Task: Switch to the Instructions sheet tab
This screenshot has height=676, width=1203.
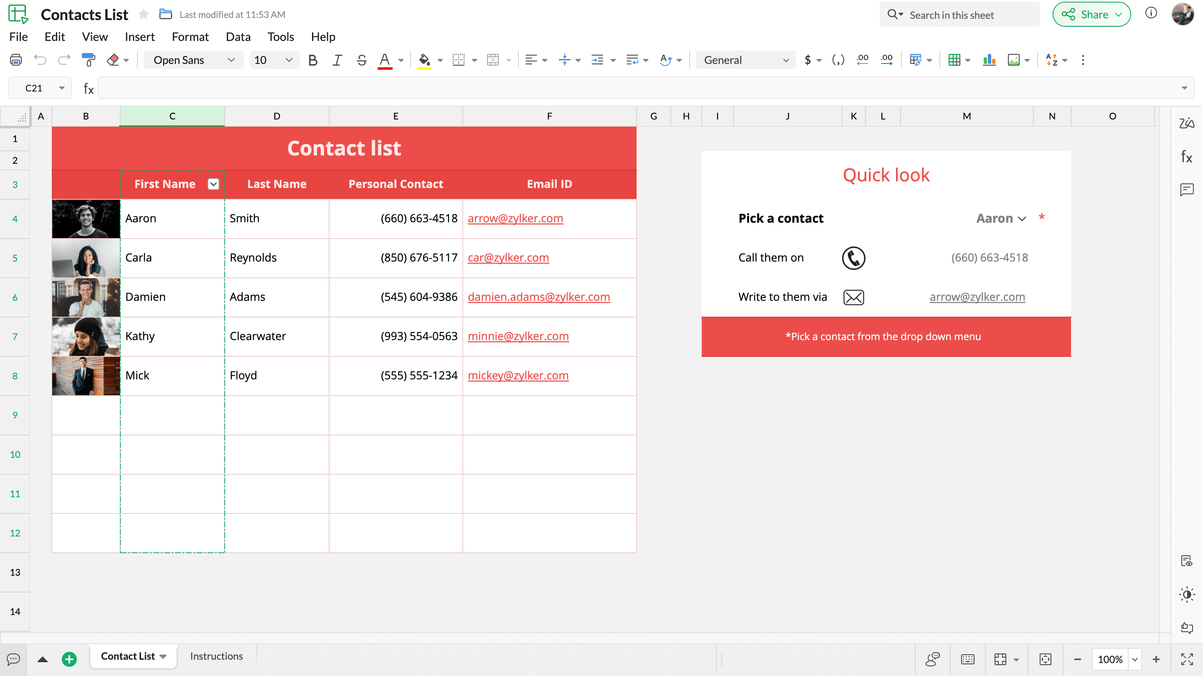Action: point(216,656)
